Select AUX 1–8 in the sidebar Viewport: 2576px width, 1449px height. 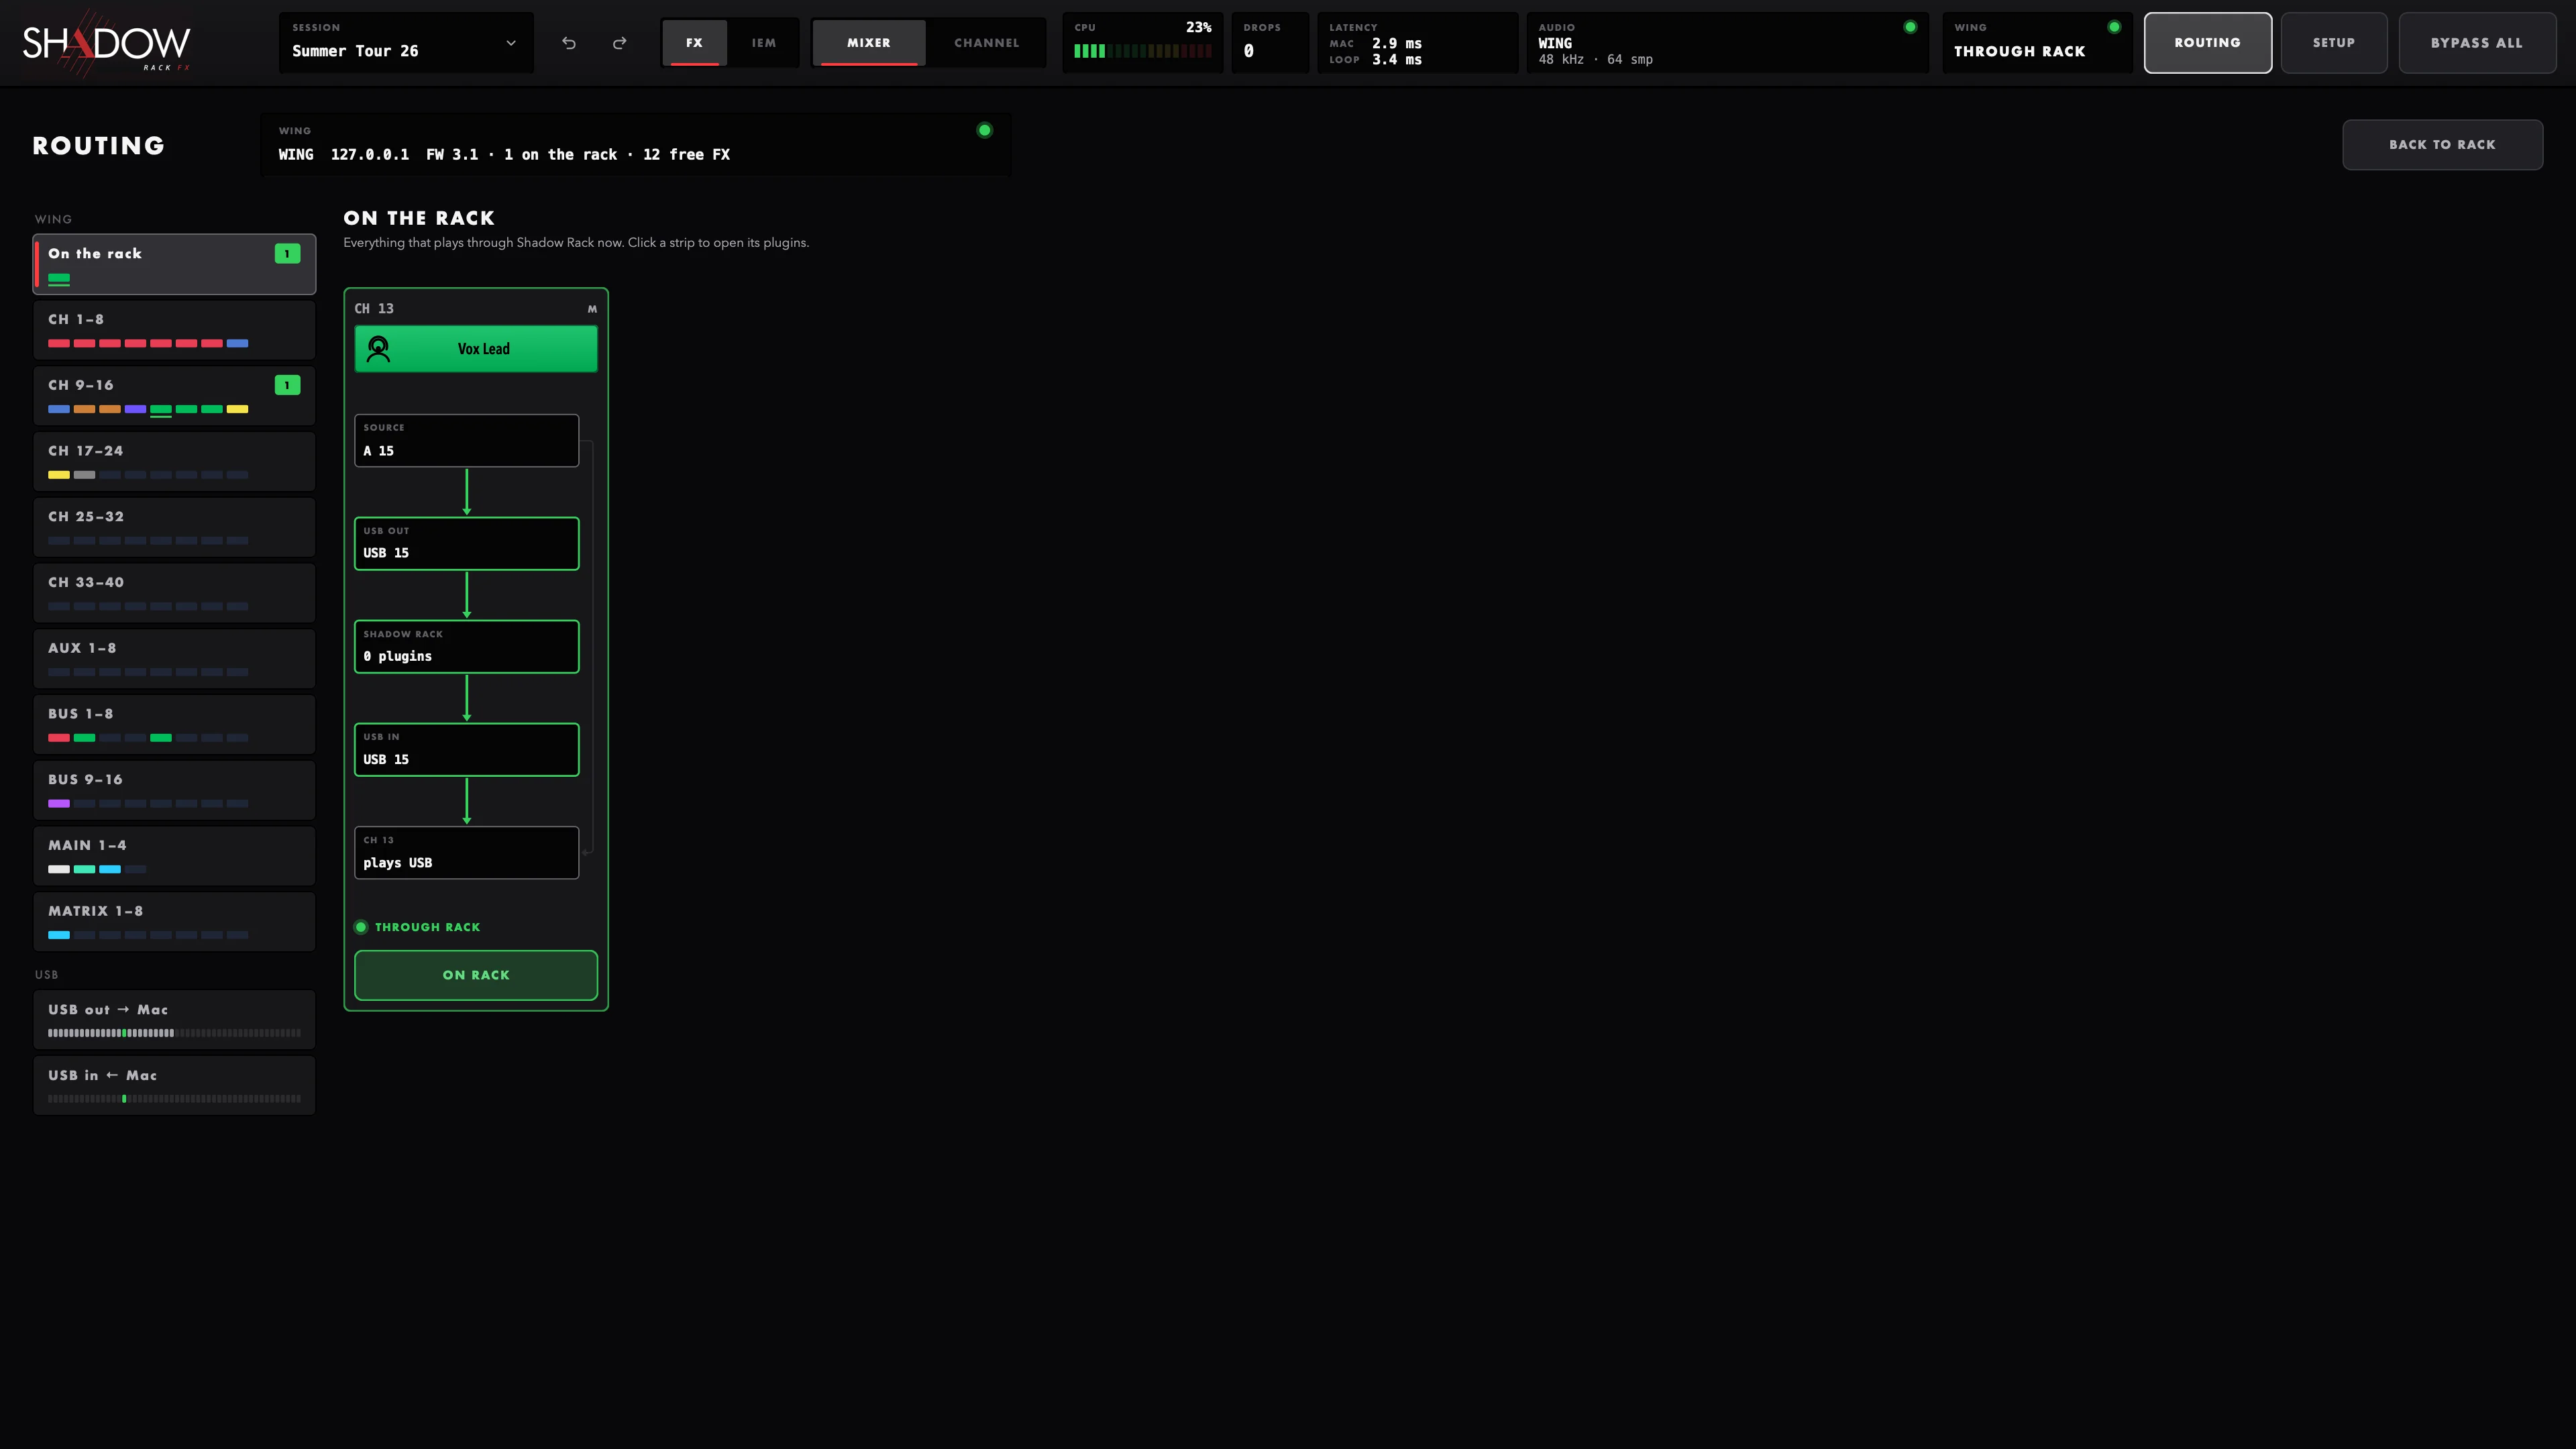pos(174,659)
